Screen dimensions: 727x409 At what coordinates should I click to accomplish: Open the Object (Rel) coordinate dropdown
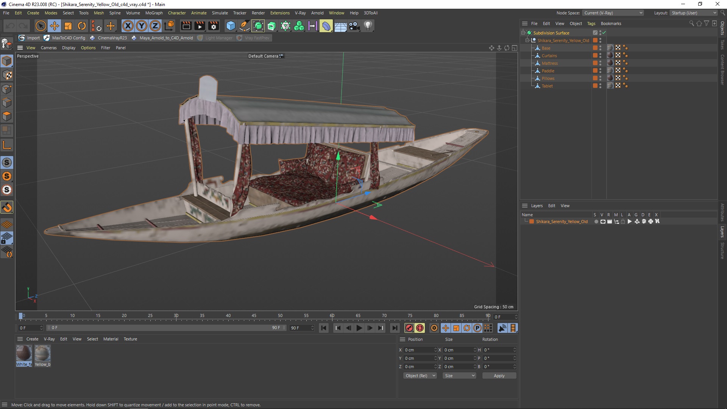[x=420, y=376]
